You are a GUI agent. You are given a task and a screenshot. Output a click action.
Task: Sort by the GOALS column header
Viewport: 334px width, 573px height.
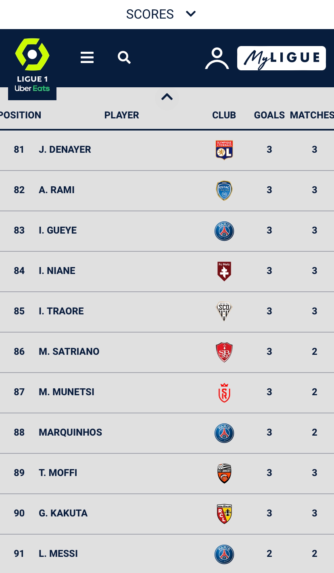pyautogui.click(x=269, y=115)
